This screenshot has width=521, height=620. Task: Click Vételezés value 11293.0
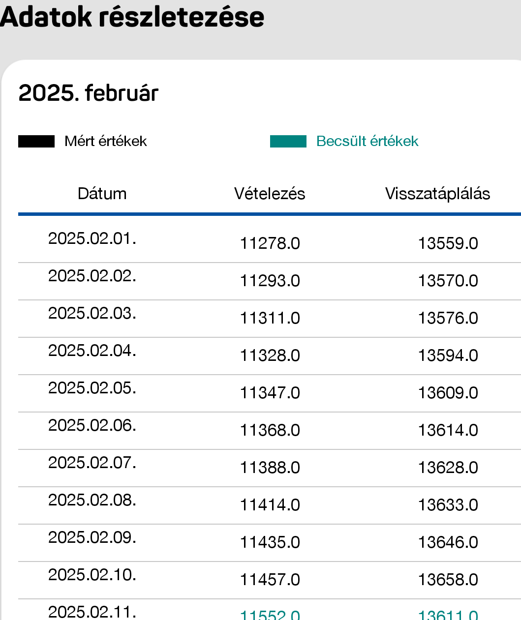270,281
